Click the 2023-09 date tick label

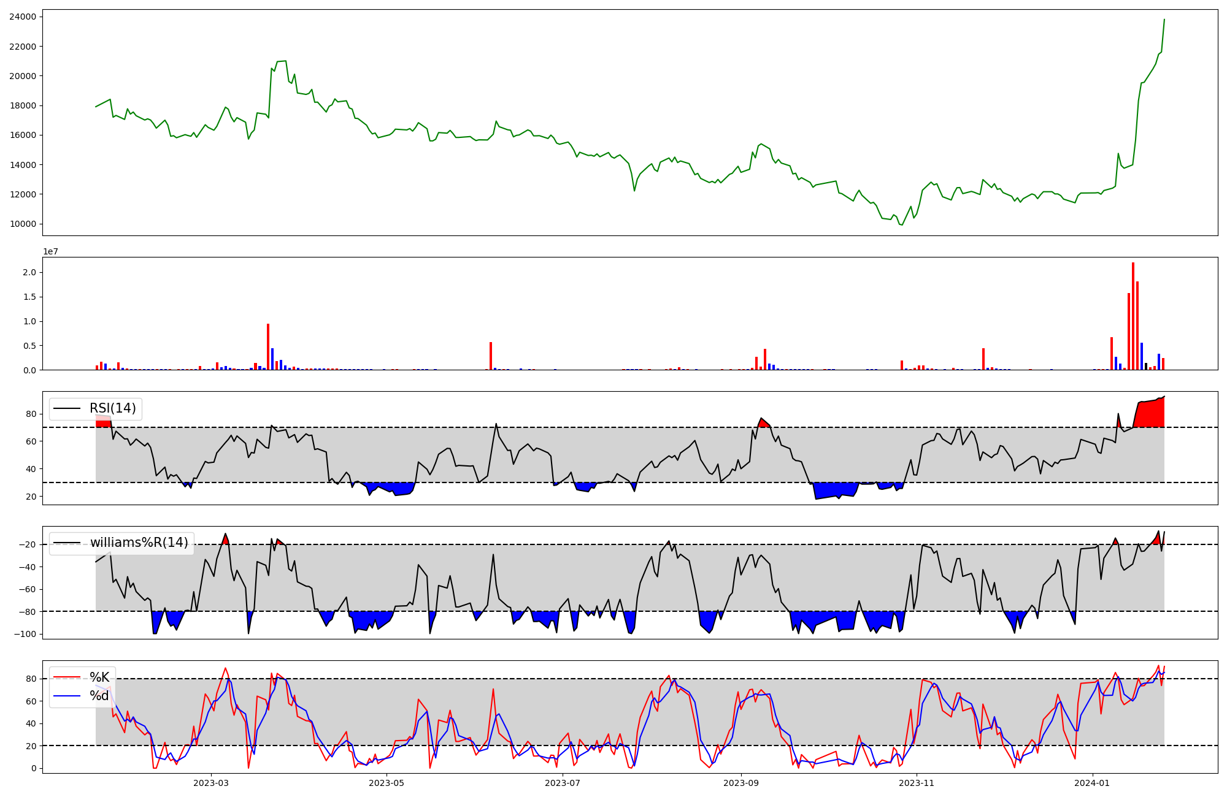741,783
